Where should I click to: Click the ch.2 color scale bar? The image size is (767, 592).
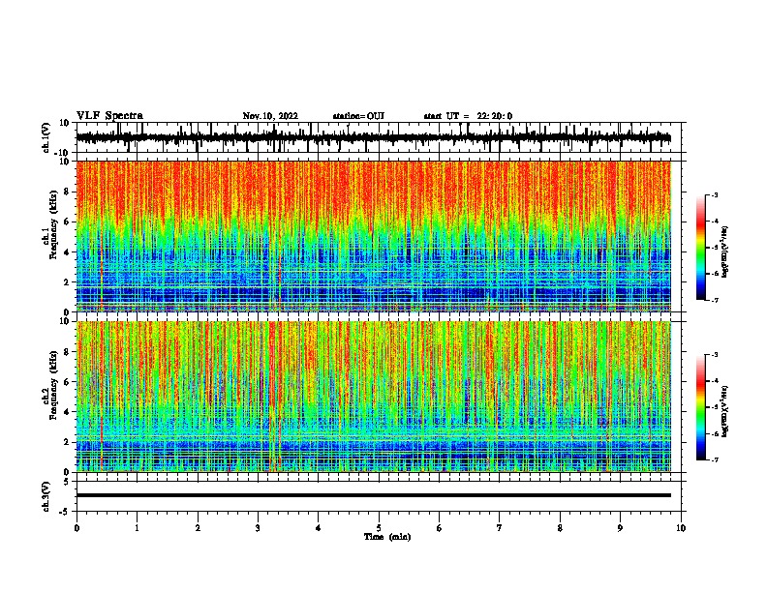point(701,407)
